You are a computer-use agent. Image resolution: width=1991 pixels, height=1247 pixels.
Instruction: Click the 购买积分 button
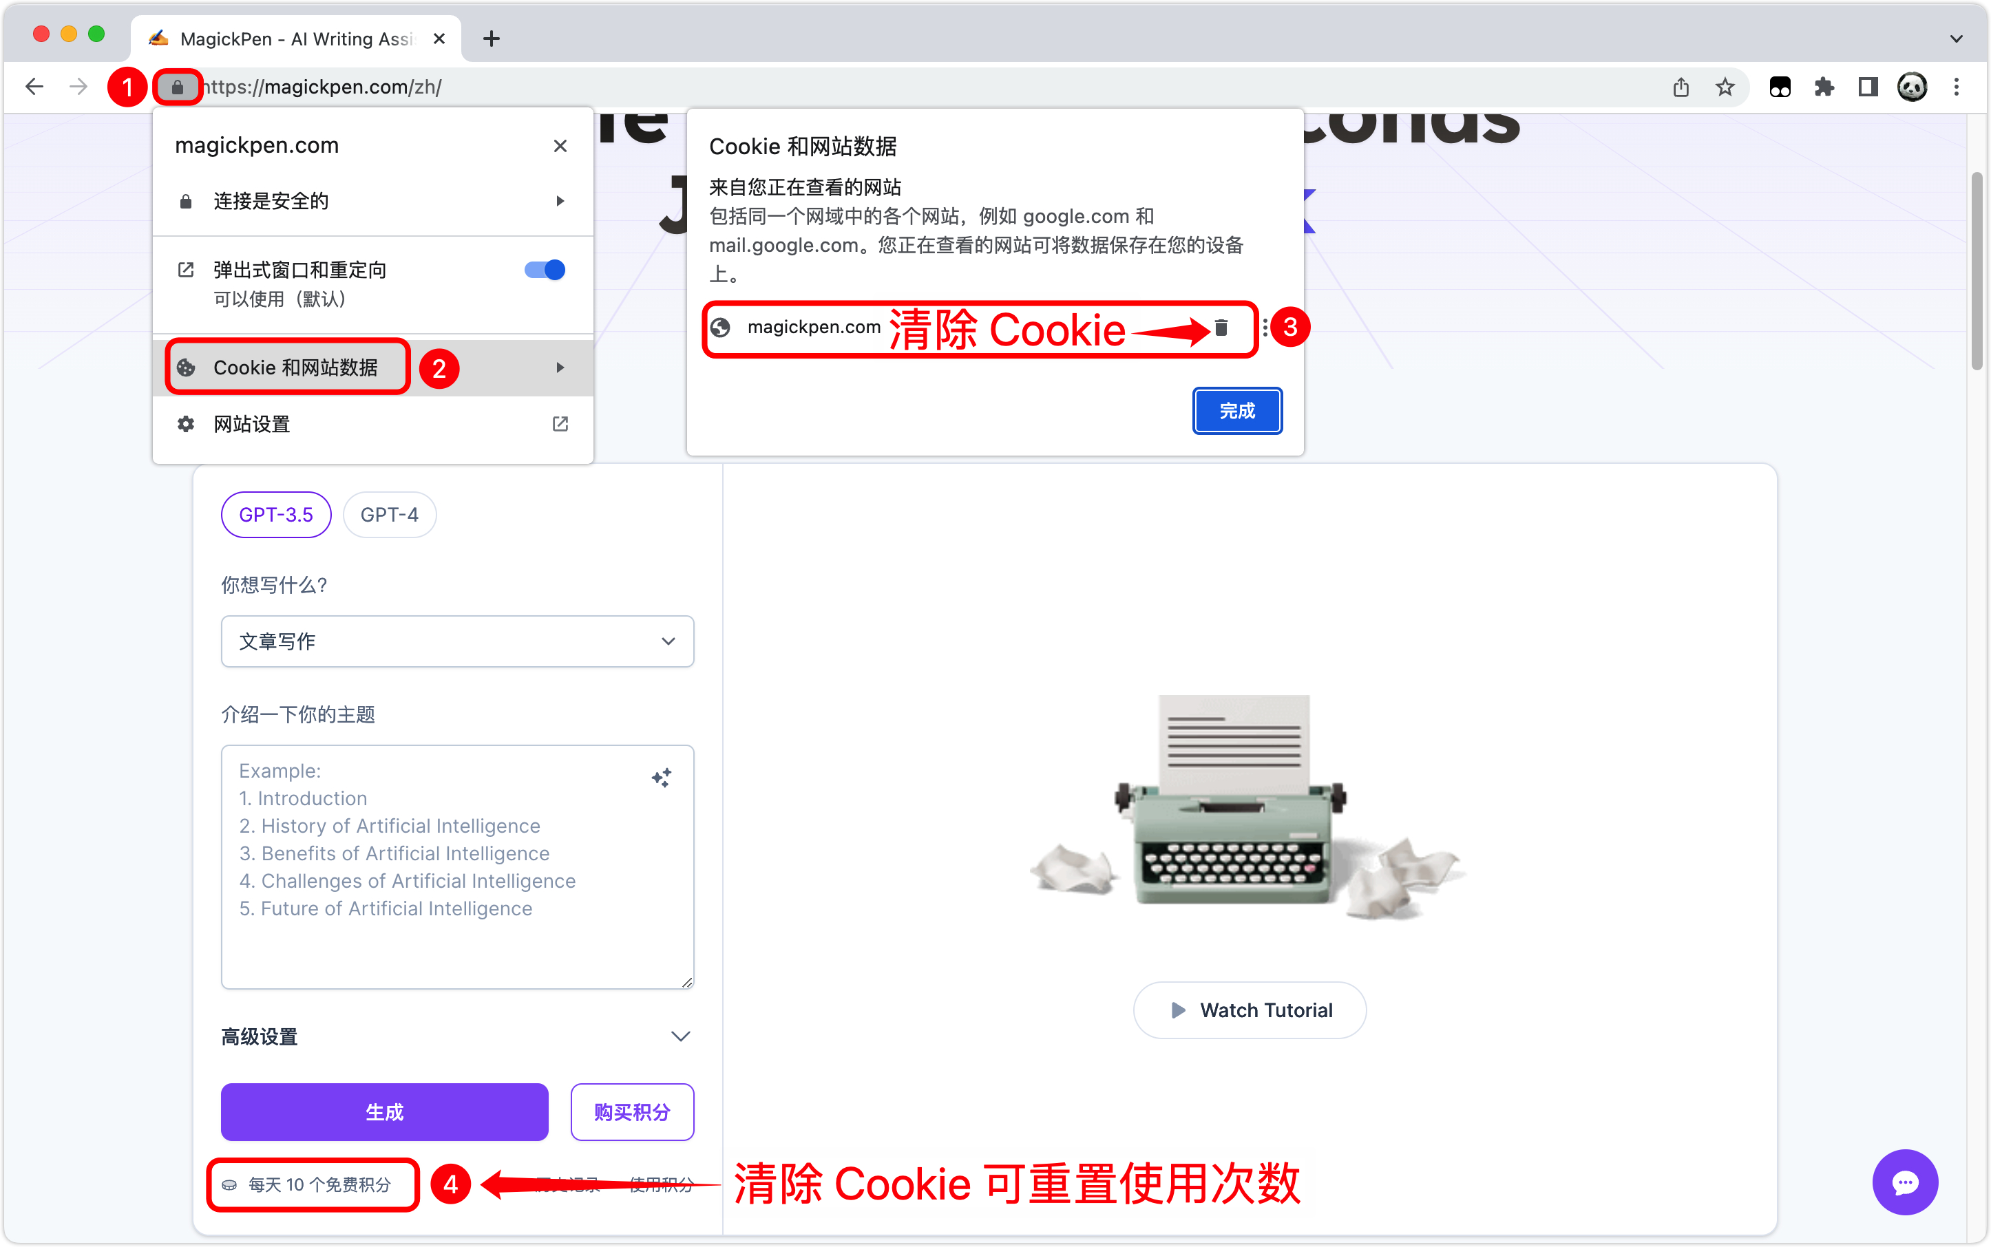(632, 1111)
